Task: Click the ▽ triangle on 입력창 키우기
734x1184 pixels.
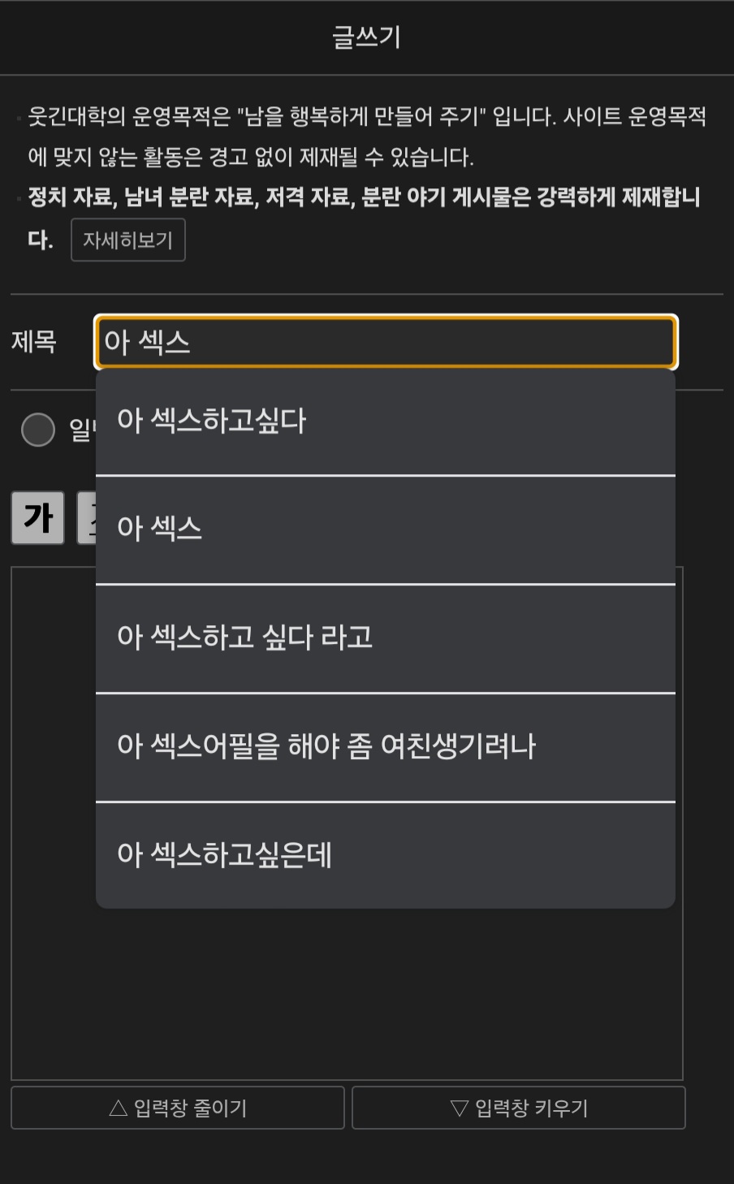Action: (460, 1108)
